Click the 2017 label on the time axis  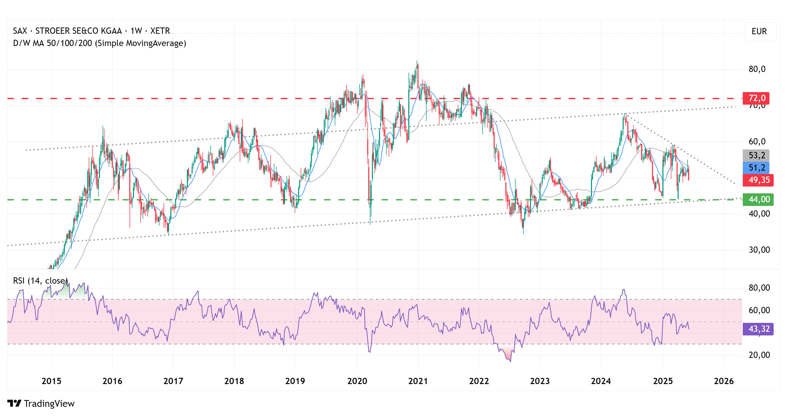[173, 381]
